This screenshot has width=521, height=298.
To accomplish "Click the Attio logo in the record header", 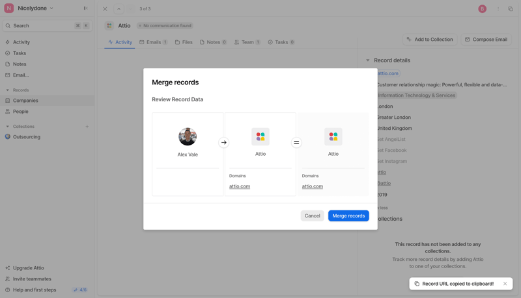I will point(109,25).
